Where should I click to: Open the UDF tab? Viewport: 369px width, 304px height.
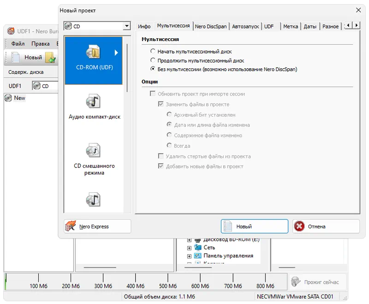269,26
